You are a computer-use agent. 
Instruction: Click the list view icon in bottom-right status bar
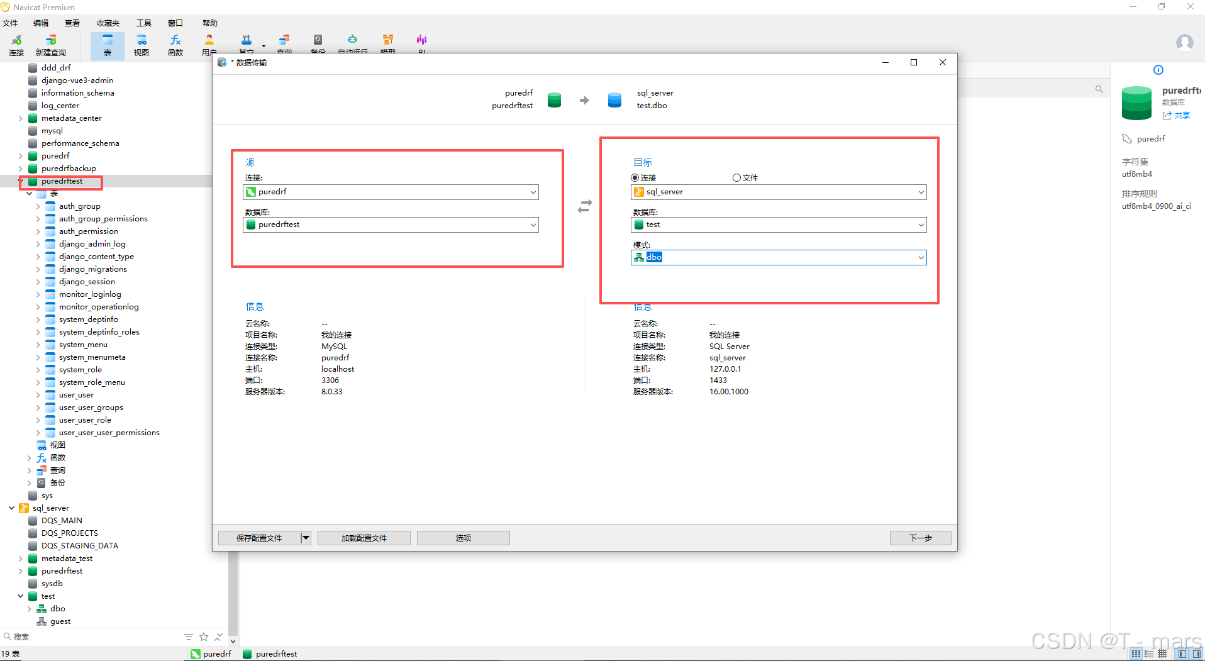1149,654
